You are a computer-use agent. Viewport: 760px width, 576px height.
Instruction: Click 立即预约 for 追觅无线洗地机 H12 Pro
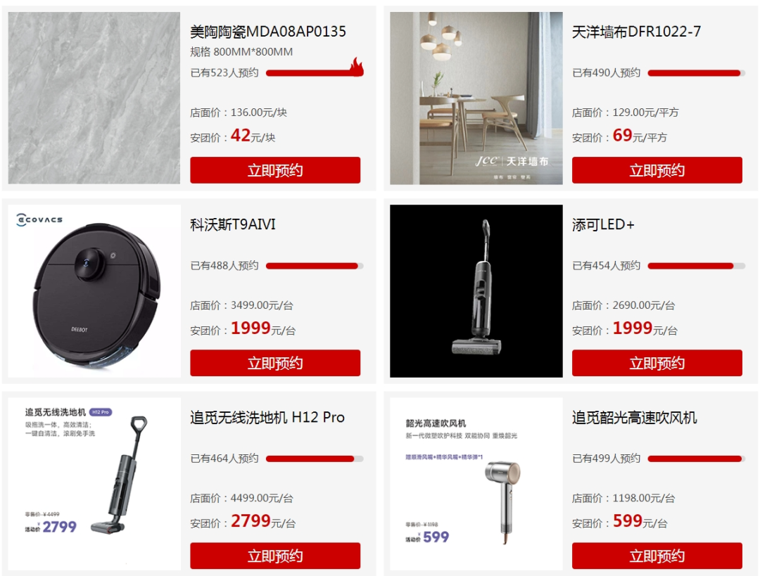275,556
